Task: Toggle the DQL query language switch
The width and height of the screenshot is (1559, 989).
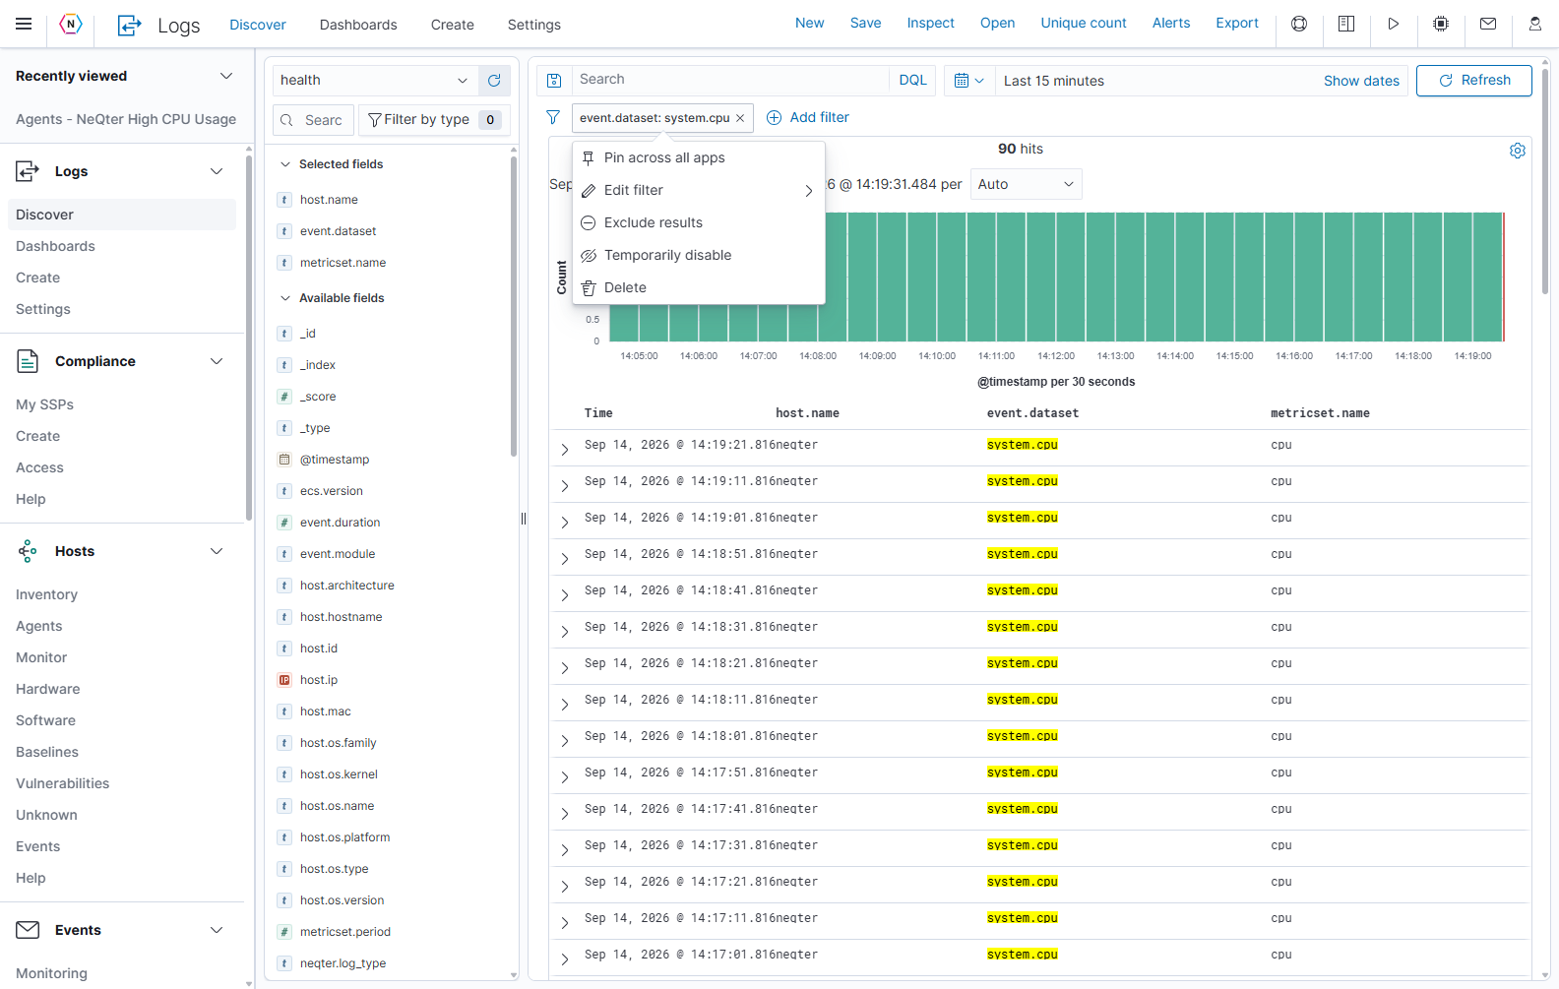Action: [912, 80]
